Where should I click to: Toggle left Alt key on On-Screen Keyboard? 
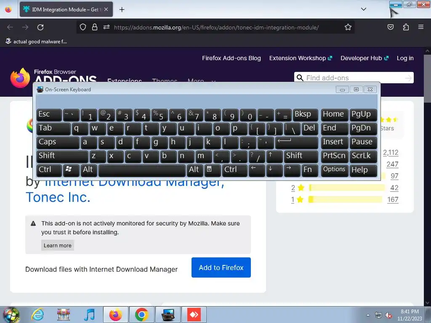click(x=89, y=170)
